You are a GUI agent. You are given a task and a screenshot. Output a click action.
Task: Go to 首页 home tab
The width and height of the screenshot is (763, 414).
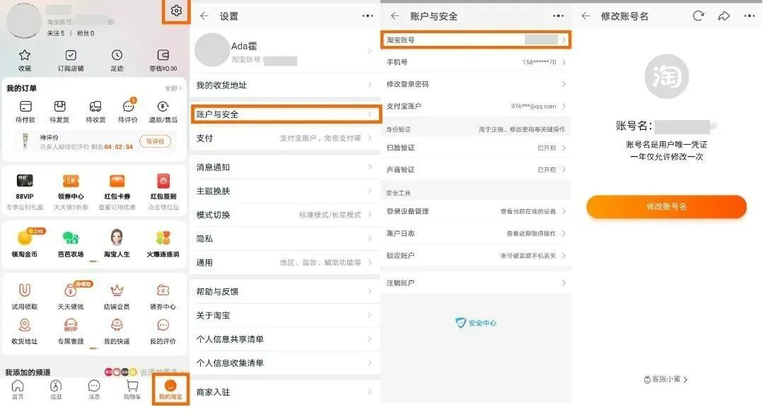18,390
